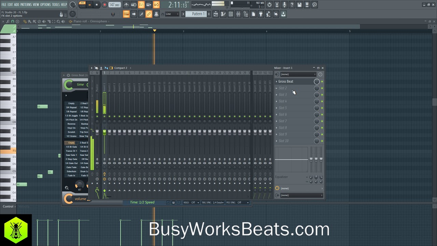Viewport: 437px width, 246px height.
Task: Click the Master track volume fader
Action: (x=97, y=132)
